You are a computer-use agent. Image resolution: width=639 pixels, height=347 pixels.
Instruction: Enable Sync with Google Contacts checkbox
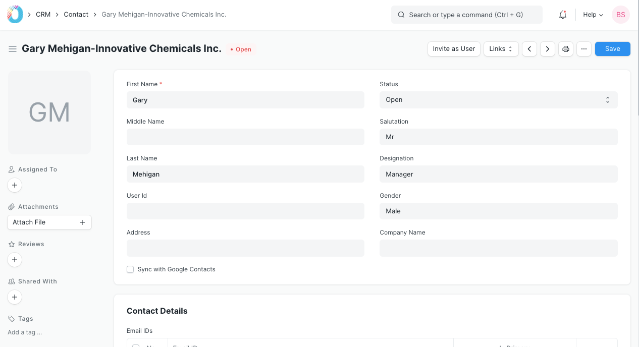tap(130, 269)
